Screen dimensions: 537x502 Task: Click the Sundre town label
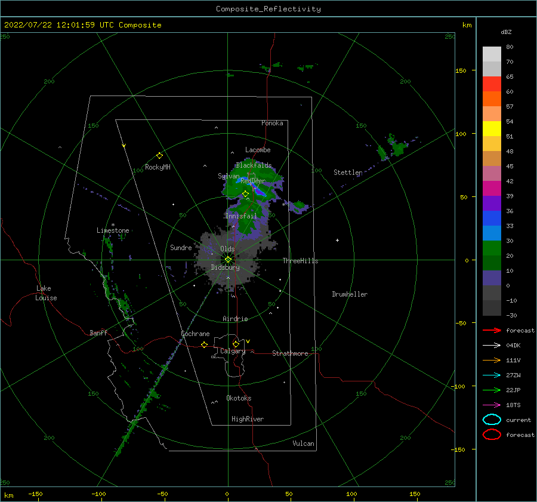181,248
